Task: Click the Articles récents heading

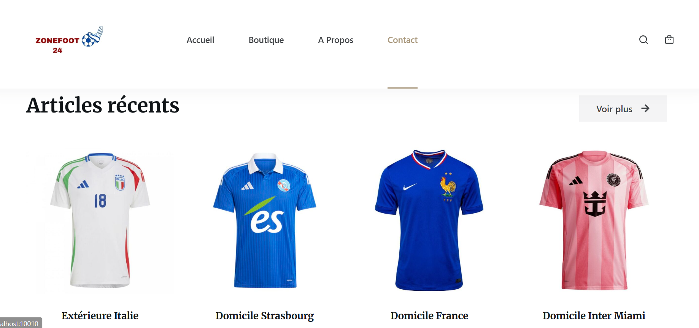Action: point(103,105)
